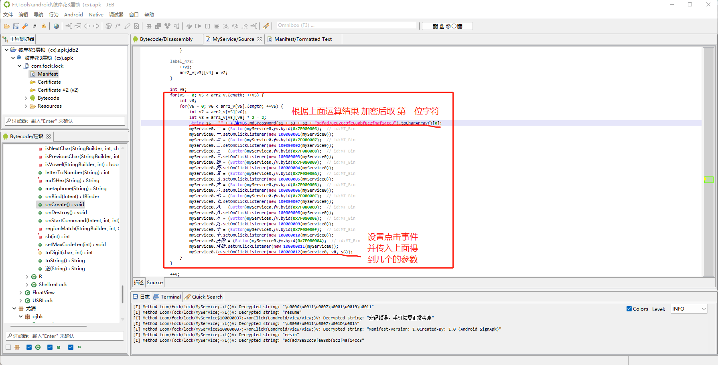Image resolution: width=718 pixels, height=365 pixels.
Task: Collapse the com.fock.lock tree node
Action: 19,66
